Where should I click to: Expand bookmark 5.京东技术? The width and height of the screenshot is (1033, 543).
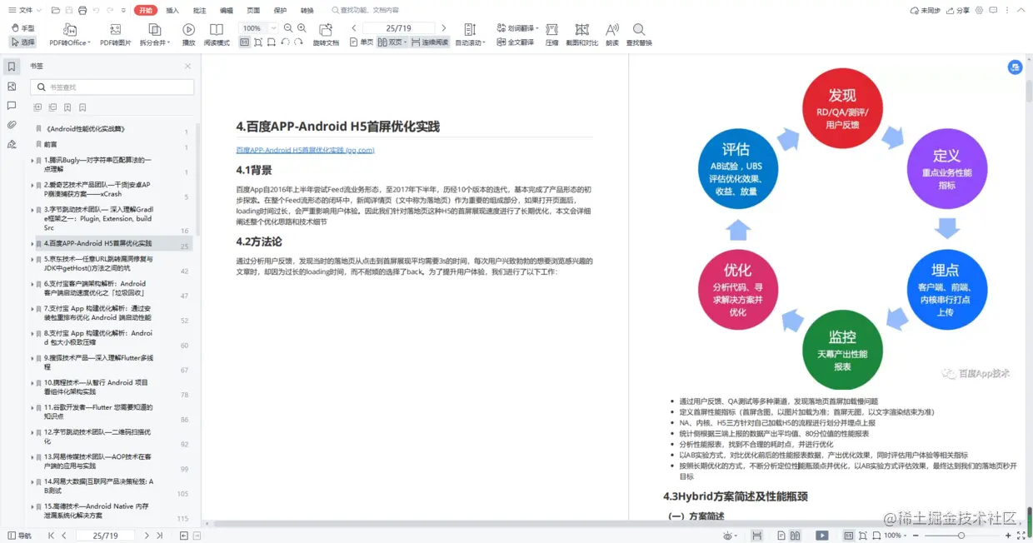[32, 260]
